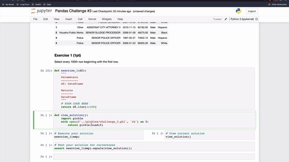The width and height of the screenshot is (289, 162).
Task: Open the Other Bookmarks folder
Action: pos(278,4)
